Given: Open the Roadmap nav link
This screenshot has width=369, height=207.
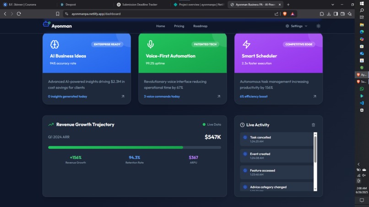Looking at the screenshot, I should tap(200, 26).
